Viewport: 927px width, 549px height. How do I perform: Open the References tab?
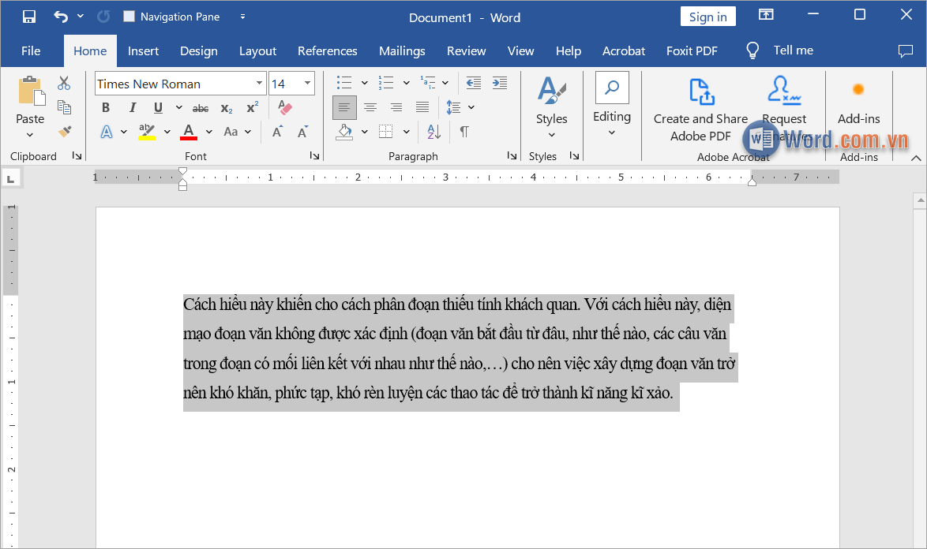pyautogui.click(x=327, y=50)
